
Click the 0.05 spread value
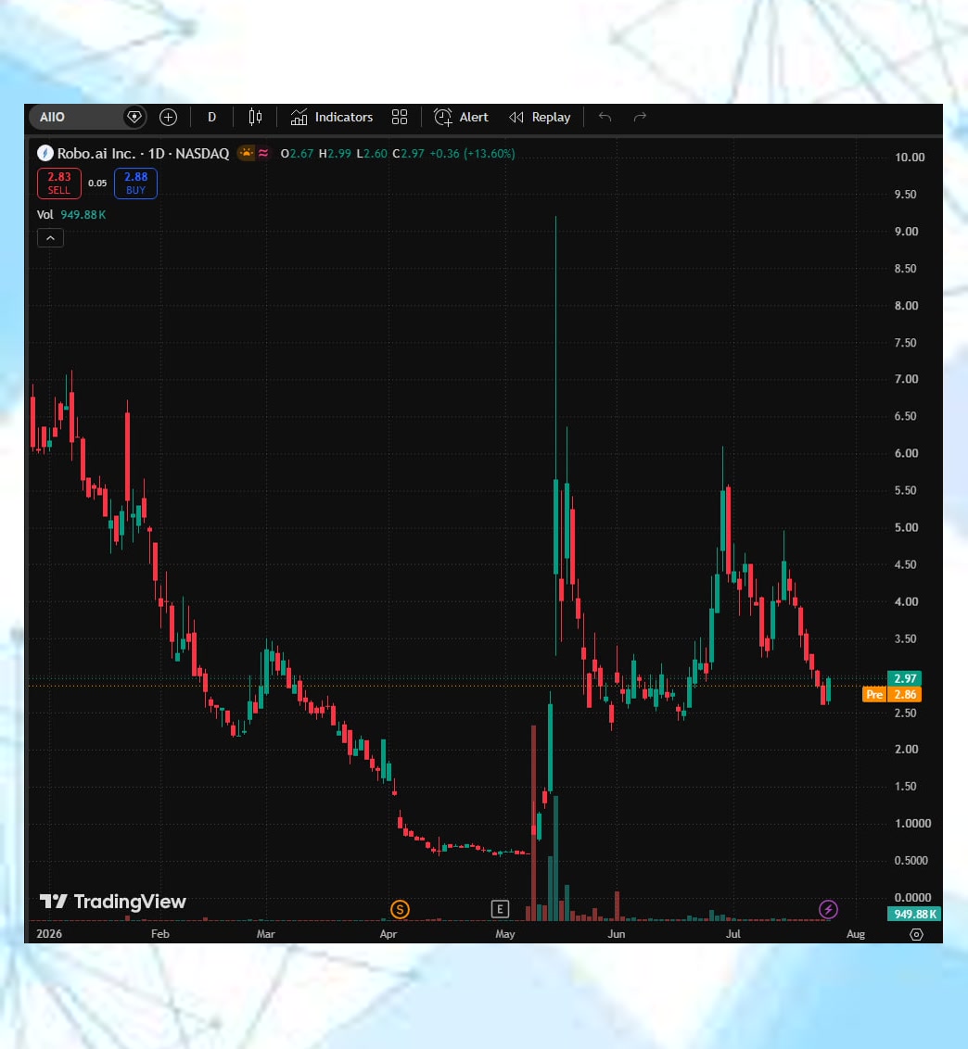point(97,183)
